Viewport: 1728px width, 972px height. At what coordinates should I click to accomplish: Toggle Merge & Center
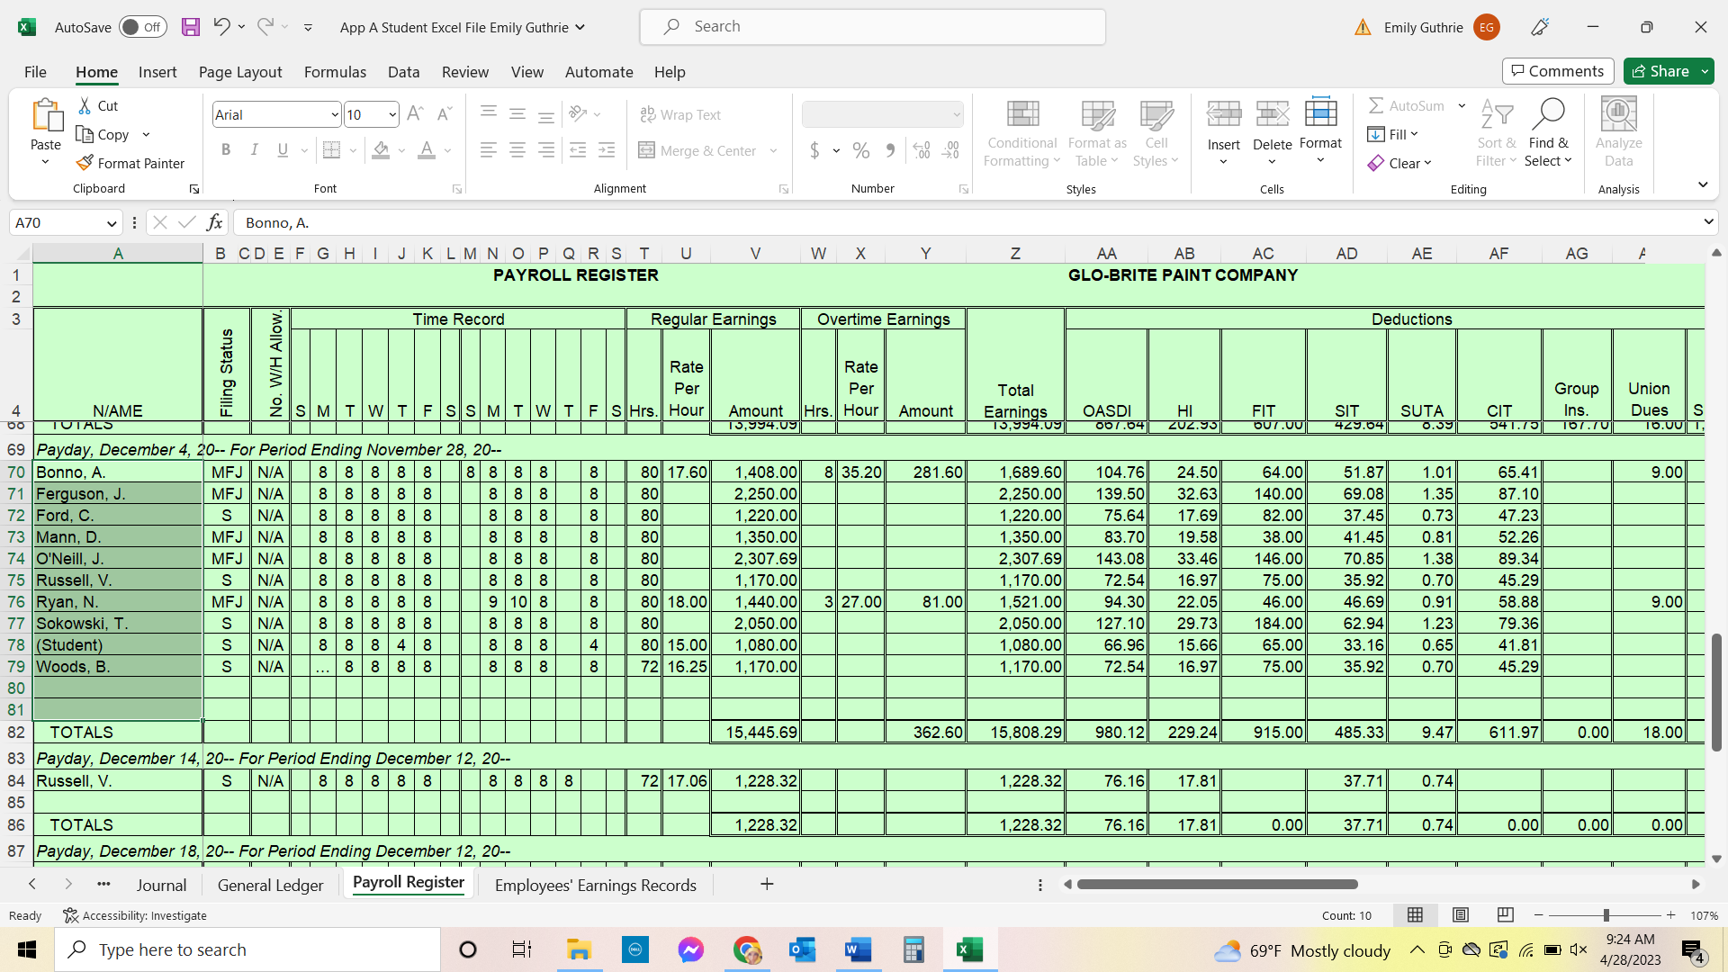click(698, 150)
